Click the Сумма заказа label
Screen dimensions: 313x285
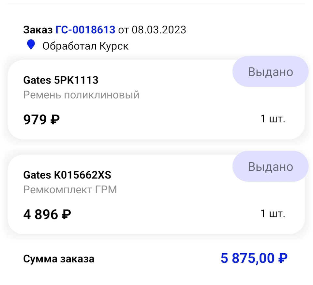(x=59, y=259)
